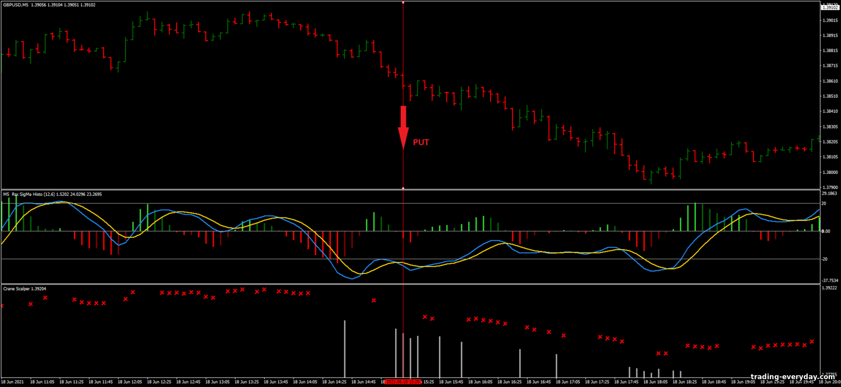Click the tallest gray bar in Crane Scalper
Viewport: 841px width, 387px height.
344,348
